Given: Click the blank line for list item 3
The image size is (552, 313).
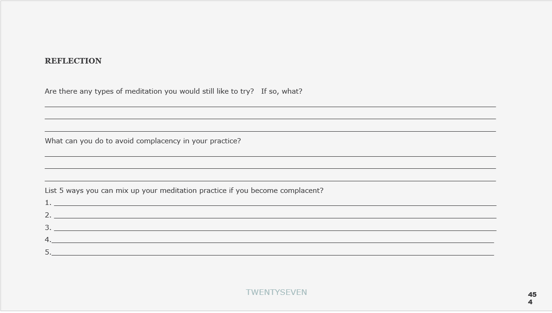Looking at the screenshot, I should pyautogui.click(x=275, y=229).
